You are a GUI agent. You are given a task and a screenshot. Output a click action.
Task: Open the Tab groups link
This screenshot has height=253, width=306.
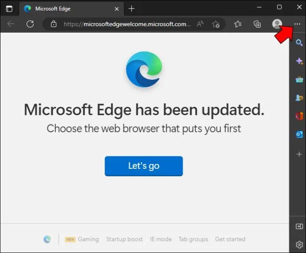pyautogui.click(x=193, y=239)
